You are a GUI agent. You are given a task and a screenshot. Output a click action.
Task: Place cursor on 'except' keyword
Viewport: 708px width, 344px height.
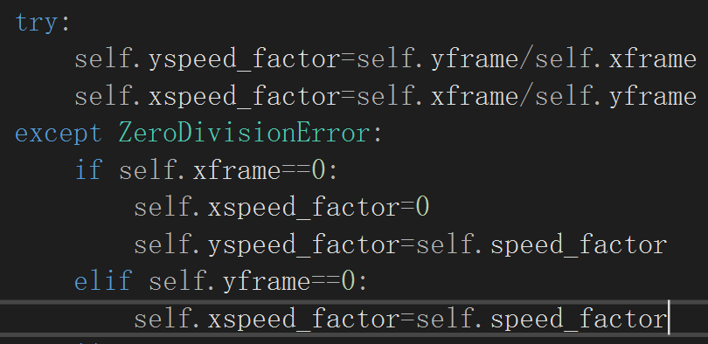tap(59, 134)
